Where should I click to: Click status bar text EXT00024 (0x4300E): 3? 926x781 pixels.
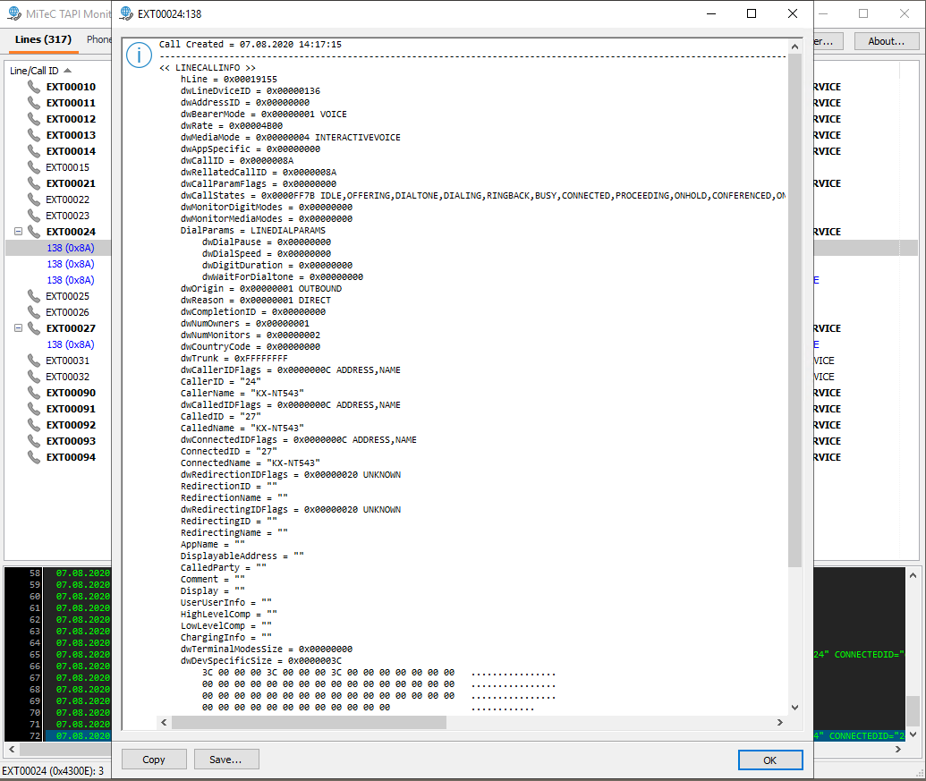click(x=53, y=771)
